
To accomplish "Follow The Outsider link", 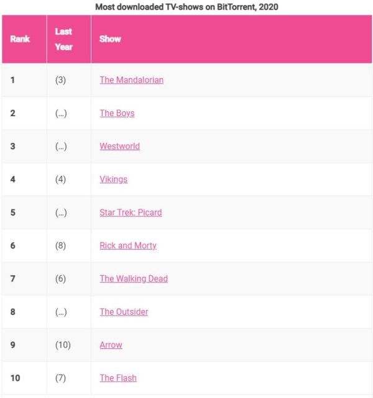I will (x=124, y=312).
